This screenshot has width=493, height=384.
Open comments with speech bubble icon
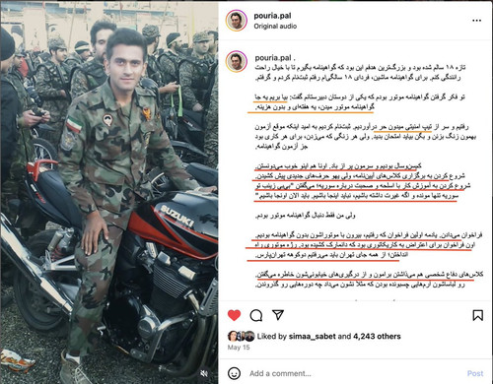[256, 315]
